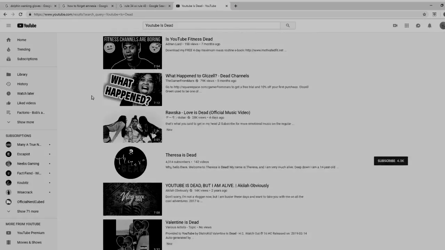
Task: Click the browser back arrow
Action: 5,14
